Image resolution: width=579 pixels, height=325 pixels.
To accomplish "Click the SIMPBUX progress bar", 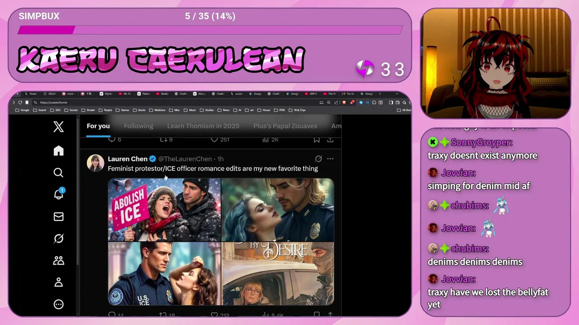I will click(x=210, y=30).
